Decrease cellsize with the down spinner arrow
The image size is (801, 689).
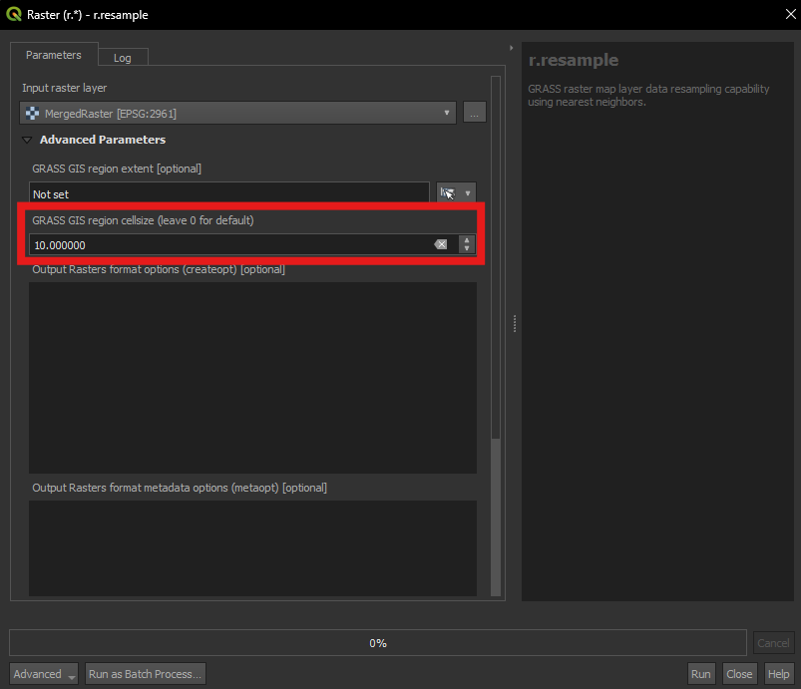point(466,249)
